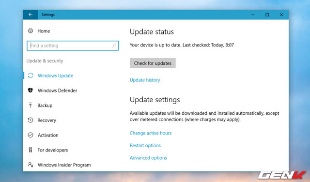This screenshot has width=310, height=182.
Task: Click the For developers tools icon
Action: click(30, 150)
